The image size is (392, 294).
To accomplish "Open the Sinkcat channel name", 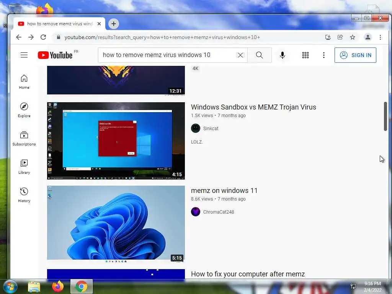I will [211, 129].
